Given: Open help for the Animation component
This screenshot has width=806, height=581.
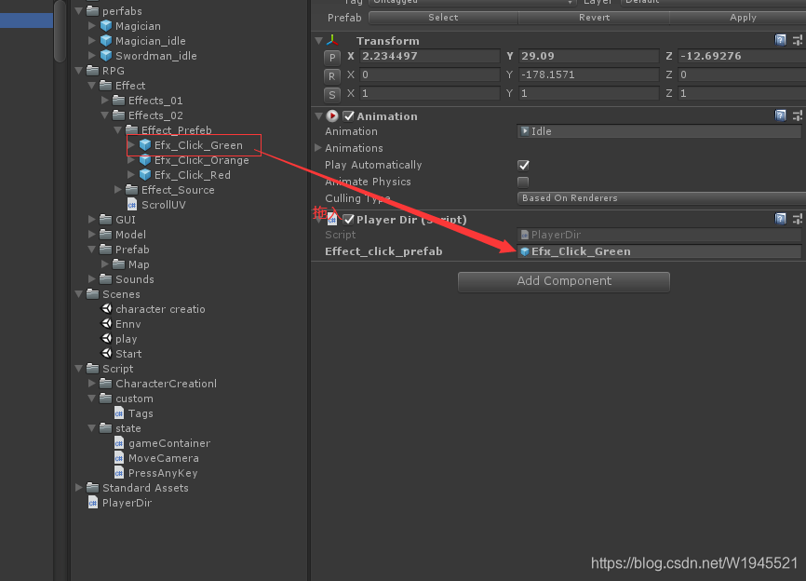Looking at the screenshot, I should tap(780, 115).
